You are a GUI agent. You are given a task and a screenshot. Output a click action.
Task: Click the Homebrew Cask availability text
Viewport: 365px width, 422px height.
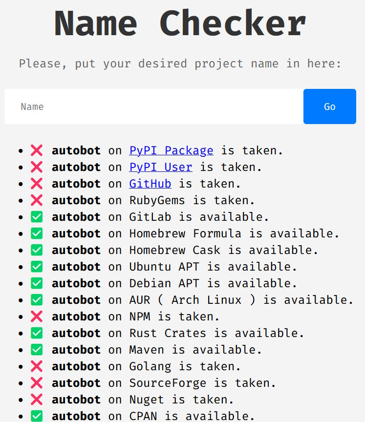click(x=224, y=250)
